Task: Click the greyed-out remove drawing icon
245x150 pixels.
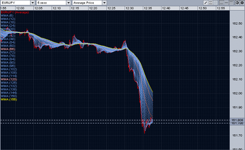Action: (x=215, y=3)
